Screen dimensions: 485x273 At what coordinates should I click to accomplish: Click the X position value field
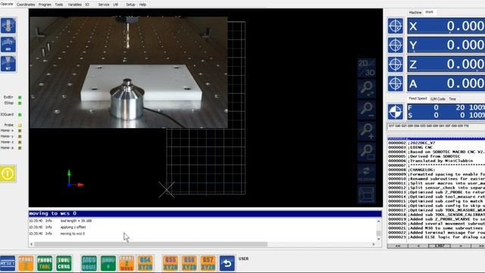tap(446, 26)
